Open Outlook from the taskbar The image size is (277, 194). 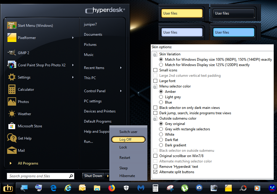click(82, 188)
